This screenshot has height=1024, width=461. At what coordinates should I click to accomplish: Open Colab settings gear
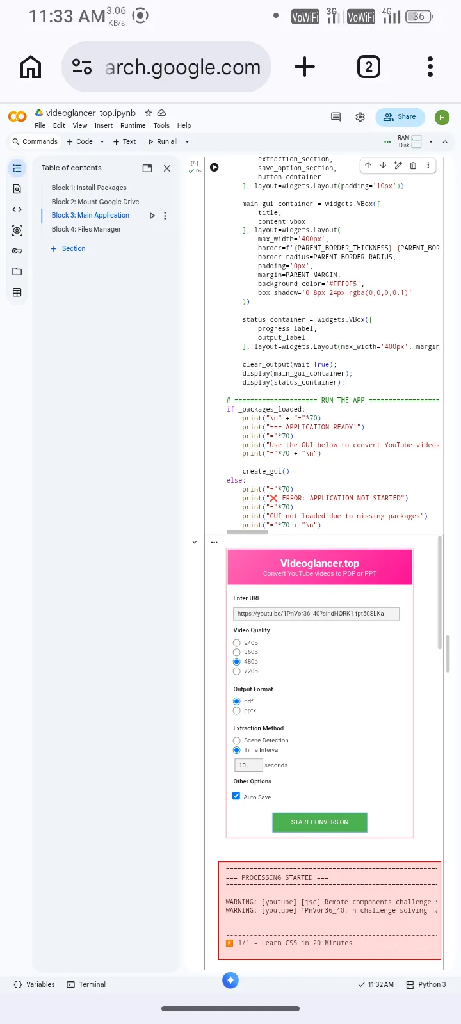pos(360,116)
